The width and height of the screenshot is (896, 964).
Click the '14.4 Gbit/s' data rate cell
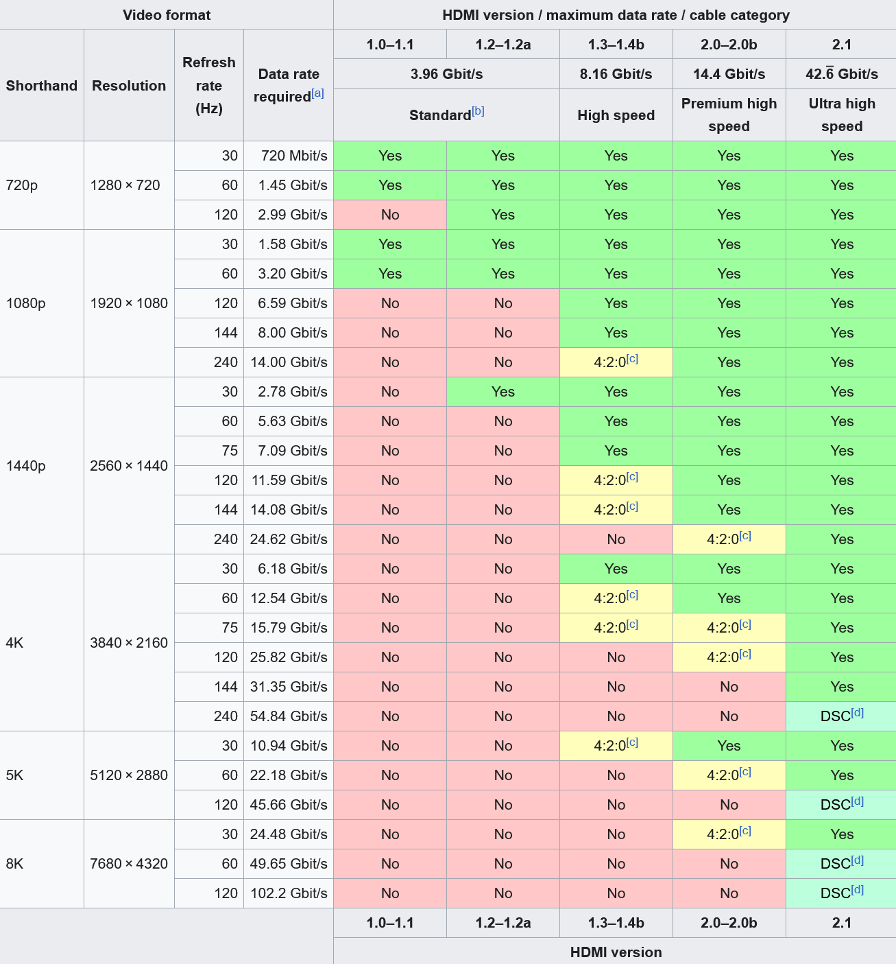click(x=729, y=74)
